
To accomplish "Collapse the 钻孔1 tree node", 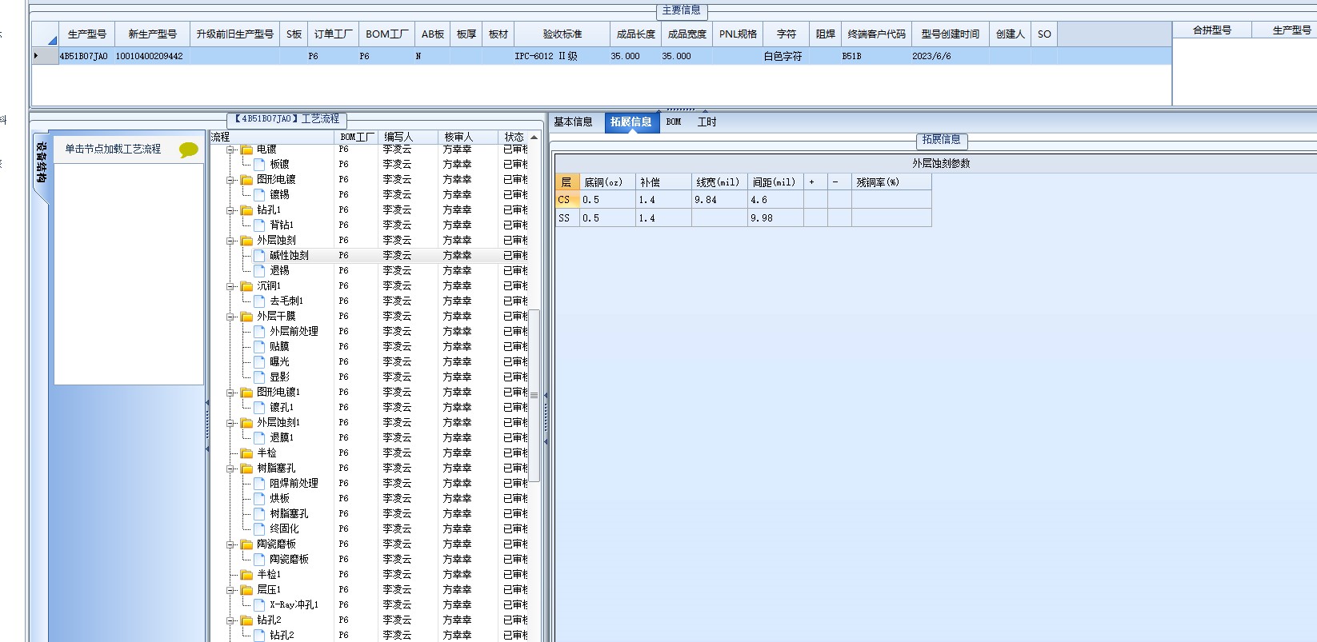I will tap(230, 210).
